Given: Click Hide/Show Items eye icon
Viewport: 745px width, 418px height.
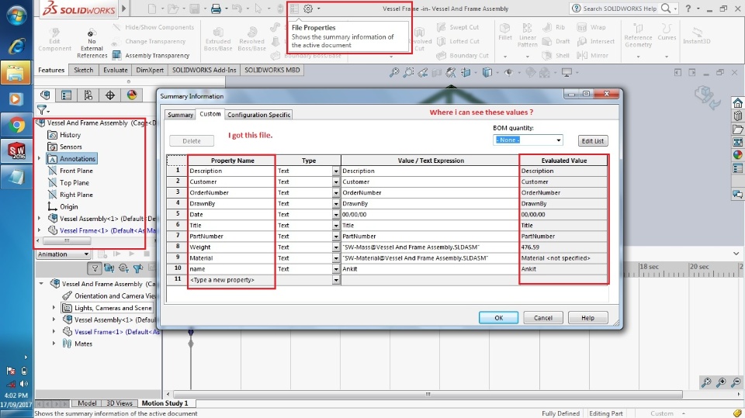Looking at the screenshot, I should point(508,73).
